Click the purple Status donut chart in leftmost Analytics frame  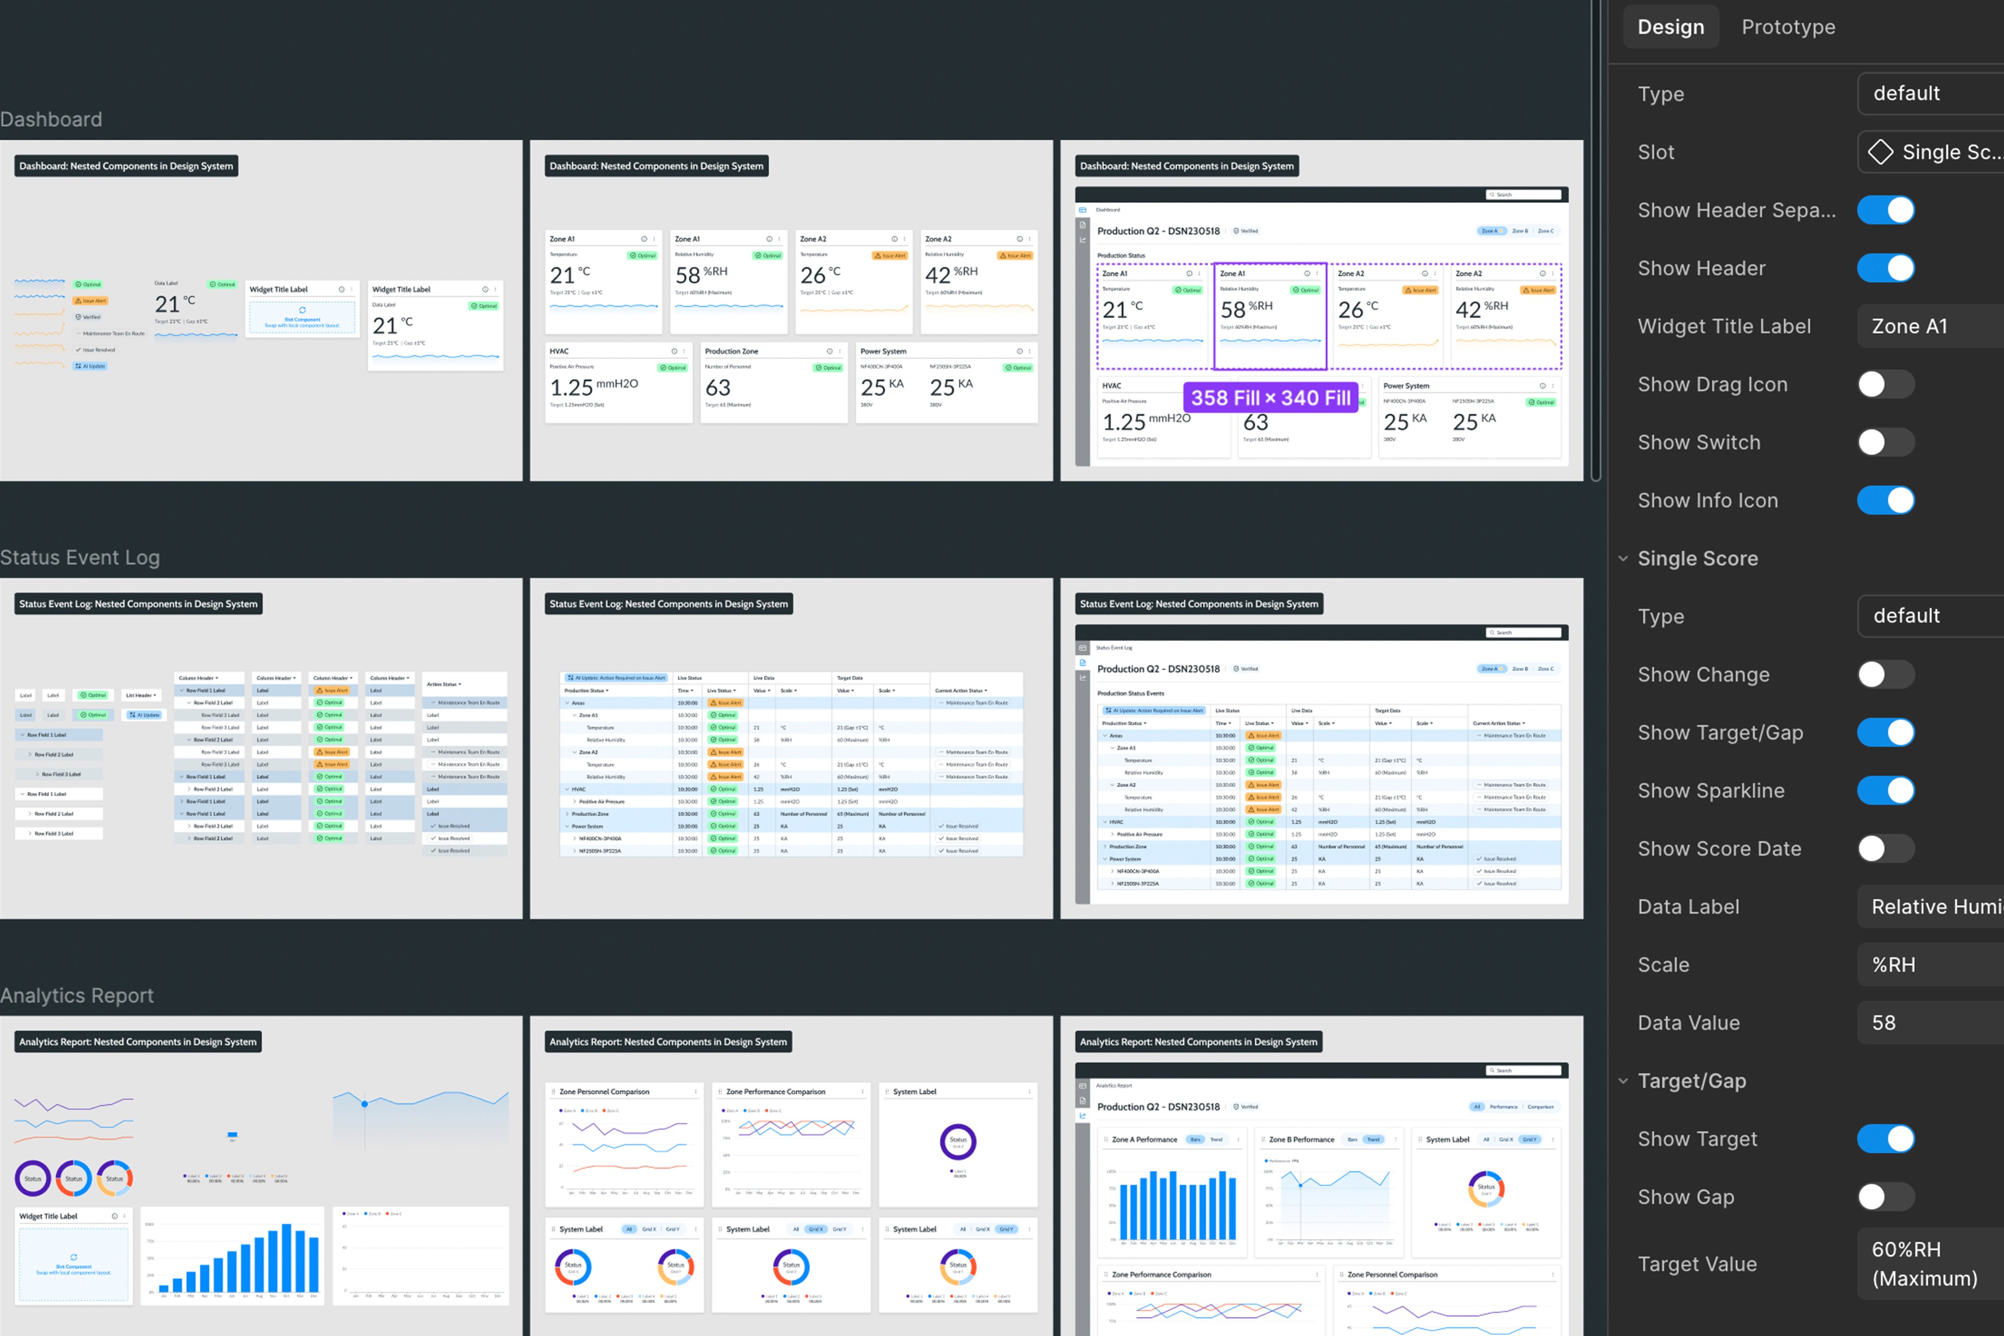click(x=32, y=1178)
